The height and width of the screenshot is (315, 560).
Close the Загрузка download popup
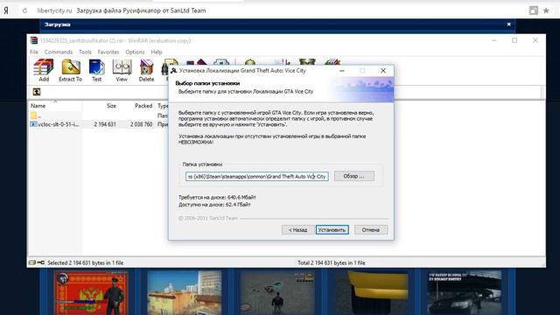[509, 24]
